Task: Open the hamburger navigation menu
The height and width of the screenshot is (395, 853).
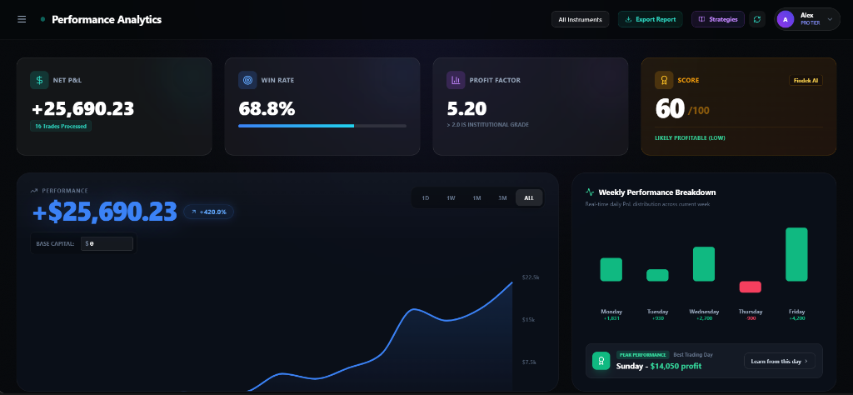Action: [22, 20]
